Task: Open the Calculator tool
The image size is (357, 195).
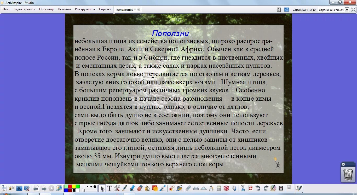Action: pyautogui.click(x=219, y=188)
